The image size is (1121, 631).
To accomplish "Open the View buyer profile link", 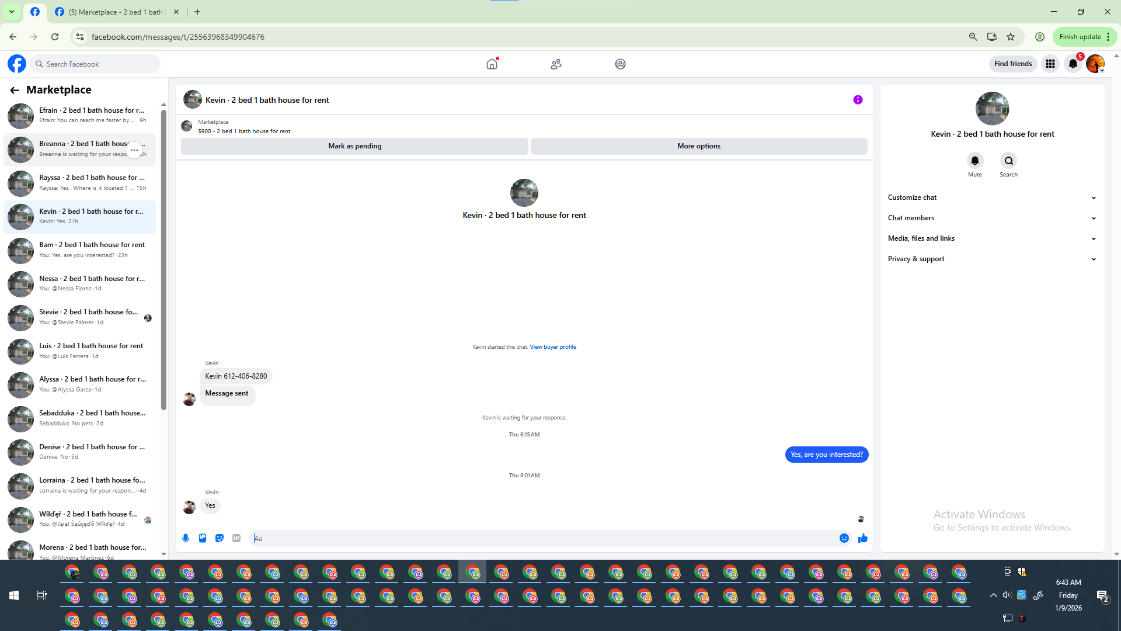I will [553, 347].
